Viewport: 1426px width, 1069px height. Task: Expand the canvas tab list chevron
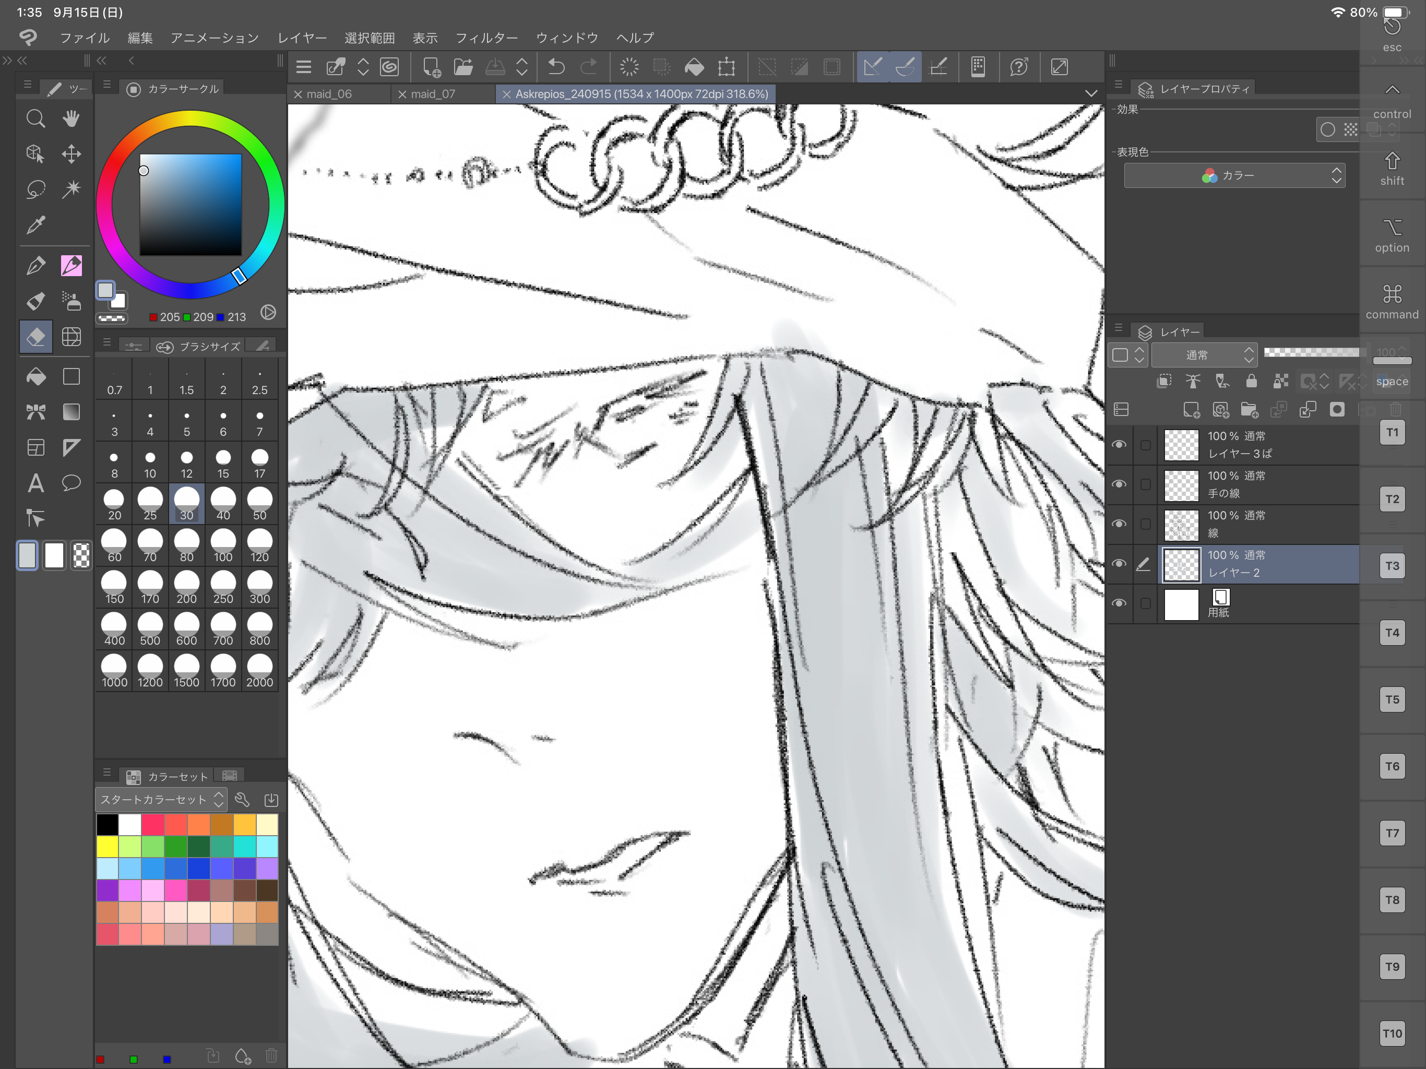click(x=1092, y=93)
